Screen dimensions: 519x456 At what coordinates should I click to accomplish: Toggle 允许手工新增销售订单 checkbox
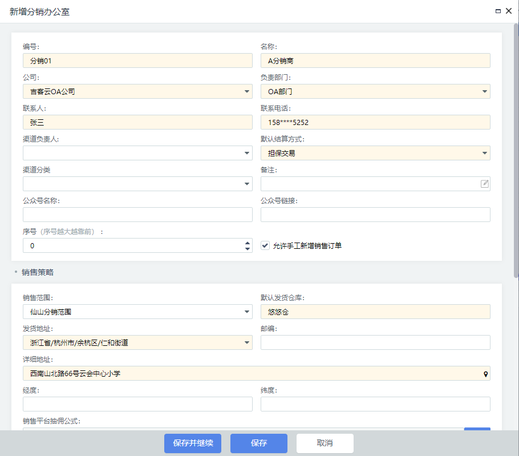pos(265,245)
